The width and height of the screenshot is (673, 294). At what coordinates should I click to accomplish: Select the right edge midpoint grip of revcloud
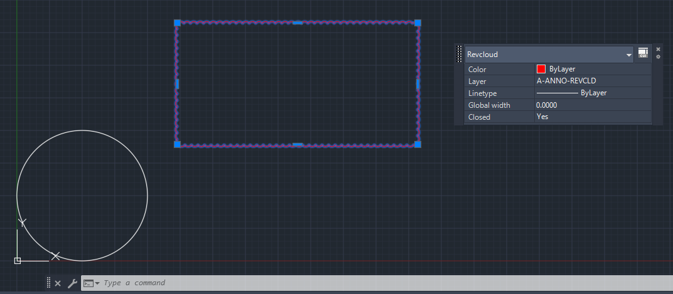click(x=417, y=84)
